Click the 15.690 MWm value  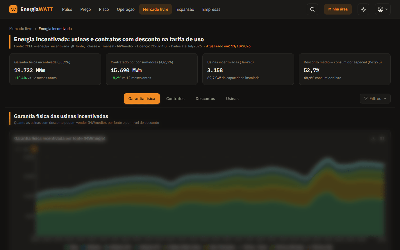coord(126,70)
